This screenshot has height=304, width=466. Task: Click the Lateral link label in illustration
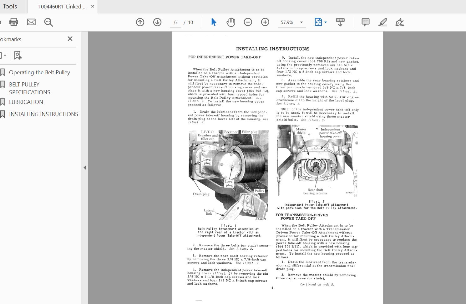tap(209, 212)
